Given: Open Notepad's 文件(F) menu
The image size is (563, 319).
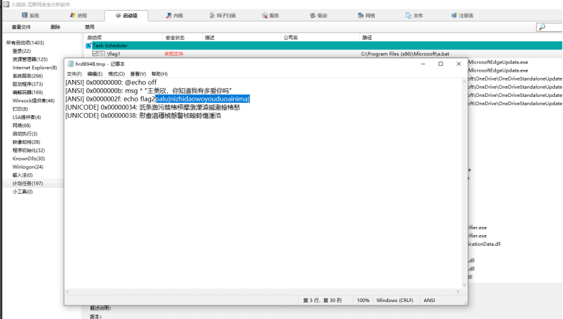Looking at the screenshot, I should coord(75,74).
